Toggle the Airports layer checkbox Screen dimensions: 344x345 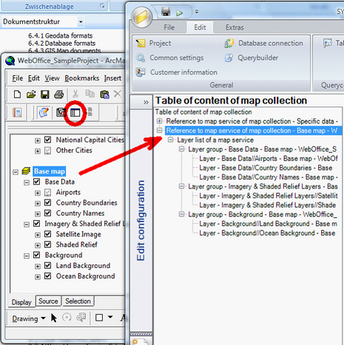coord(48,192)
